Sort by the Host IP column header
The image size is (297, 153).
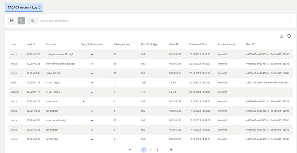coord(31,44)
